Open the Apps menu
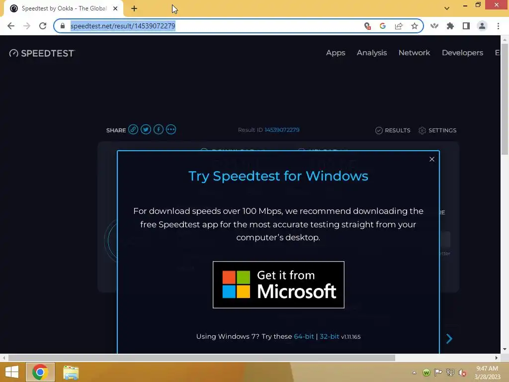509x382 pixels. 336,53
